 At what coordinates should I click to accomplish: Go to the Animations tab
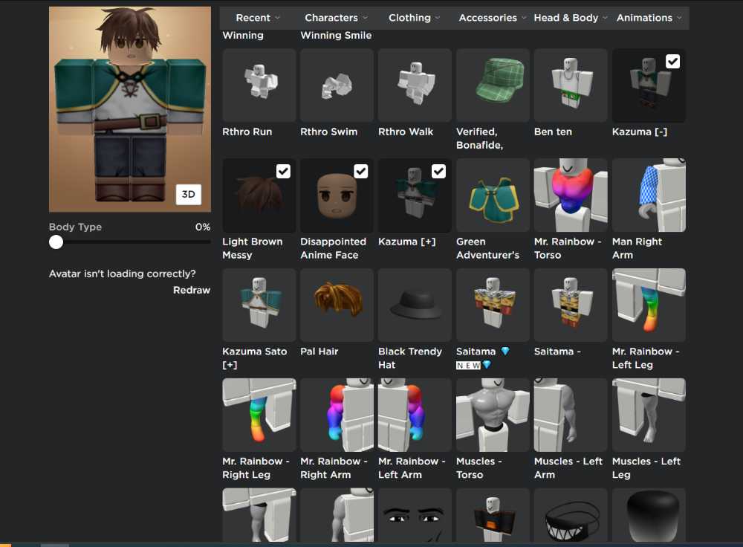(644, 18)
